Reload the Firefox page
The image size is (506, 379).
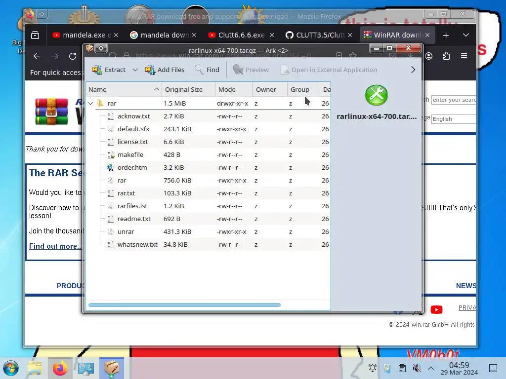coord(73,56)
